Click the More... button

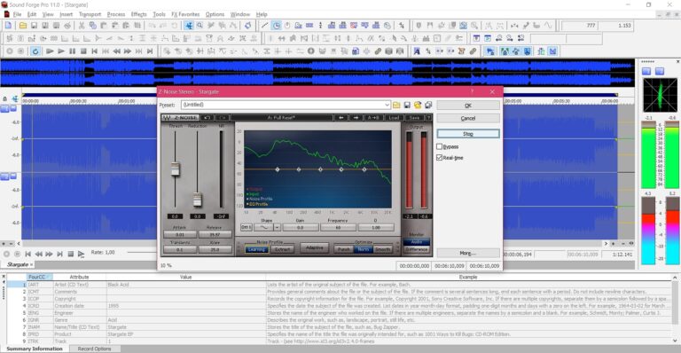click(x=468, y=253)
